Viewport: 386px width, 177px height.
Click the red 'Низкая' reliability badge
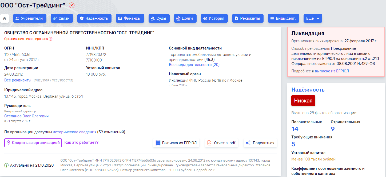click(x=303, y=101)
